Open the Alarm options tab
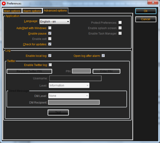This screenshot has width=160, height=143. point(32,11)
